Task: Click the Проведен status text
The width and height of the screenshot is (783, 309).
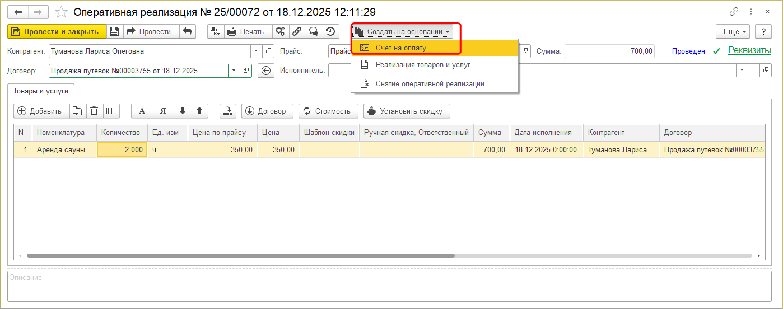Action: (688, 51)
